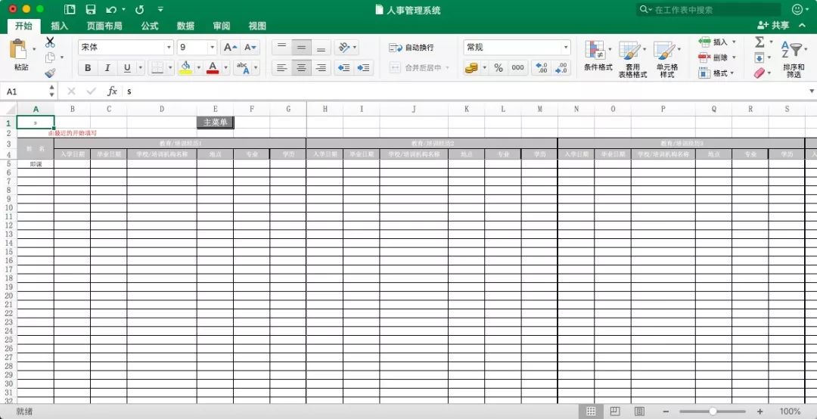Open Sort and Filter (排序和筛选)
This screenshot has height=419, width=817.
793,60
